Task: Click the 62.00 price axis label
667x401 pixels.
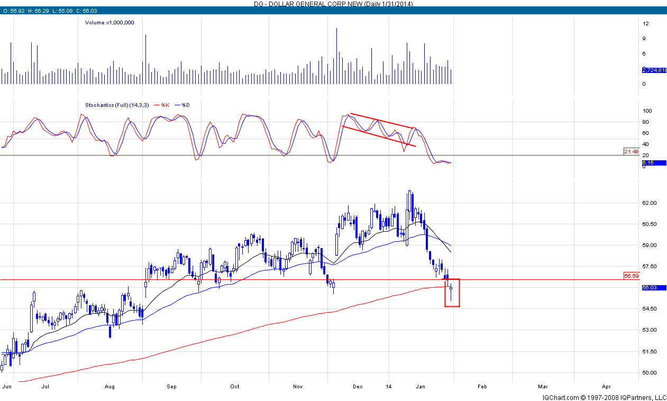Action: pos(649,203)
